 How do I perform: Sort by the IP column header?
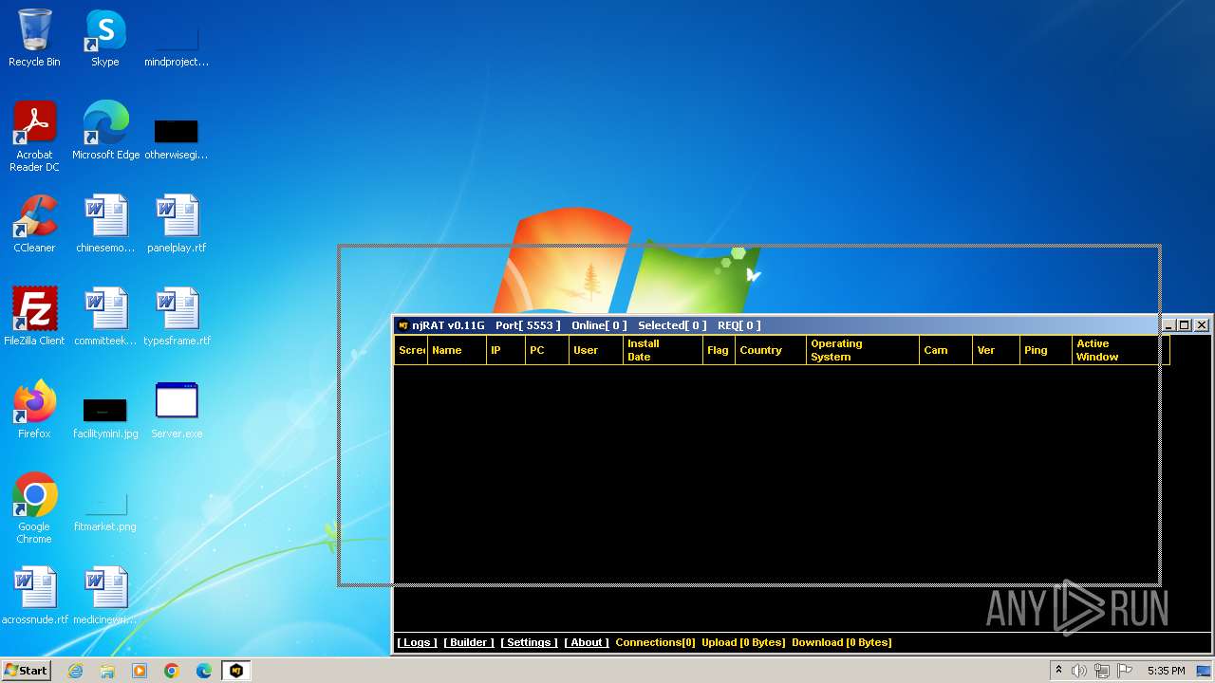pyautogui.click(x=506, y=350)
